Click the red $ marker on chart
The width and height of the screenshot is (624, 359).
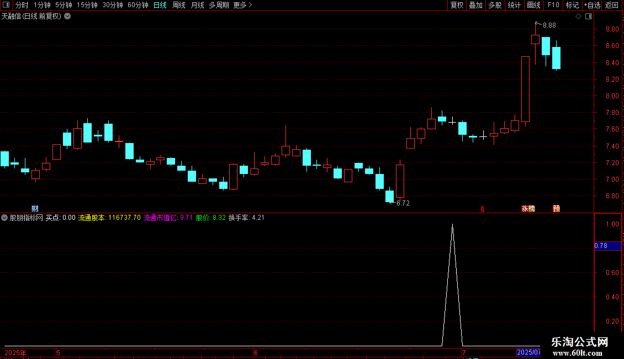click(482, 209)
